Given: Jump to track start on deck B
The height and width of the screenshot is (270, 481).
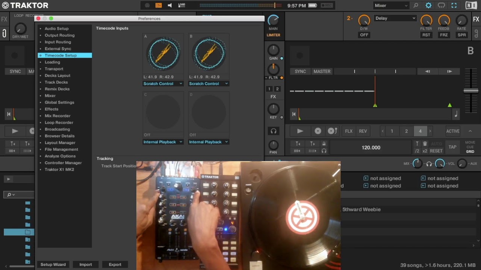Looking at the screenshot, I should [294, 114].
